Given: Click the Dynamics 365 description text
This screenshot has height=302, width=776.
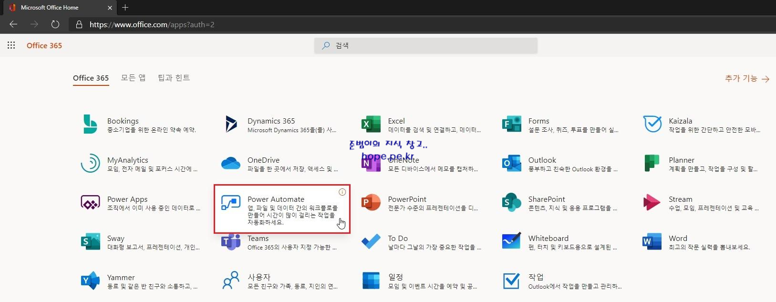Looking at the screenshot, I should pos(292,130).
